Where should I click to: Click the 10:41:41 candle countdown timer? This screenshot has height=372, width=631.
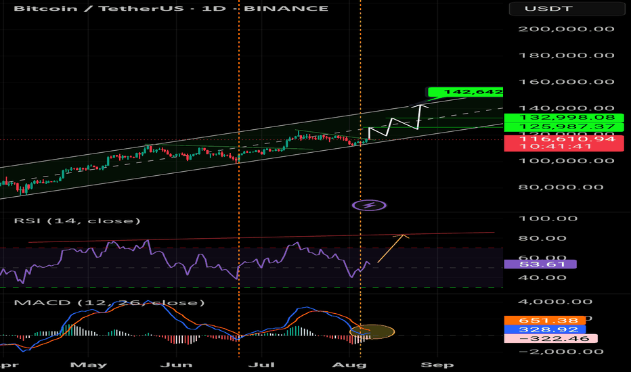(556, 146)
